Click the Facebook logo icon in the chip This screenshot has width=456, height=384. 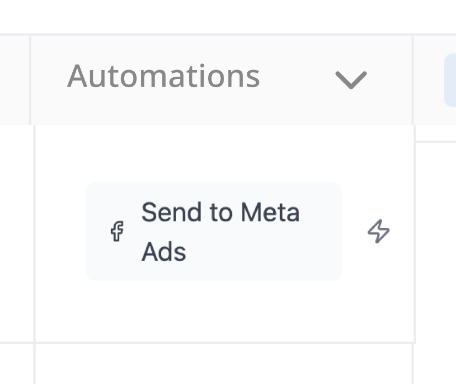tap(116, 232)
